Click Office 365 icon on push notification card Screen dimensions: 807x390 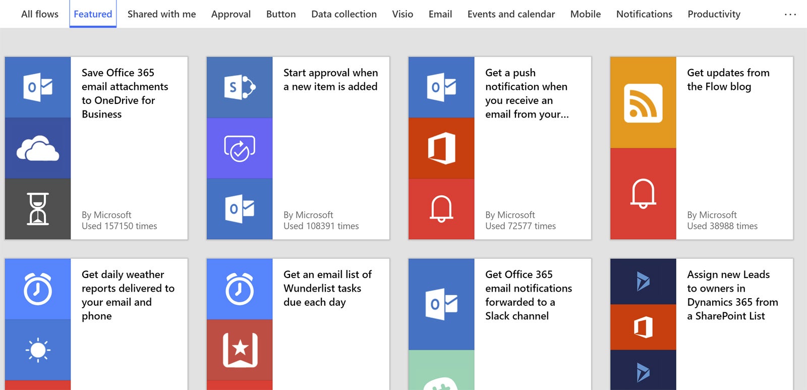(441, 148)
